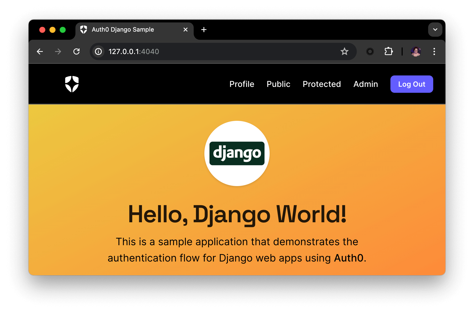
Task: Click the loading spinner icon near extensions
Action: click(x=370, y=51)
